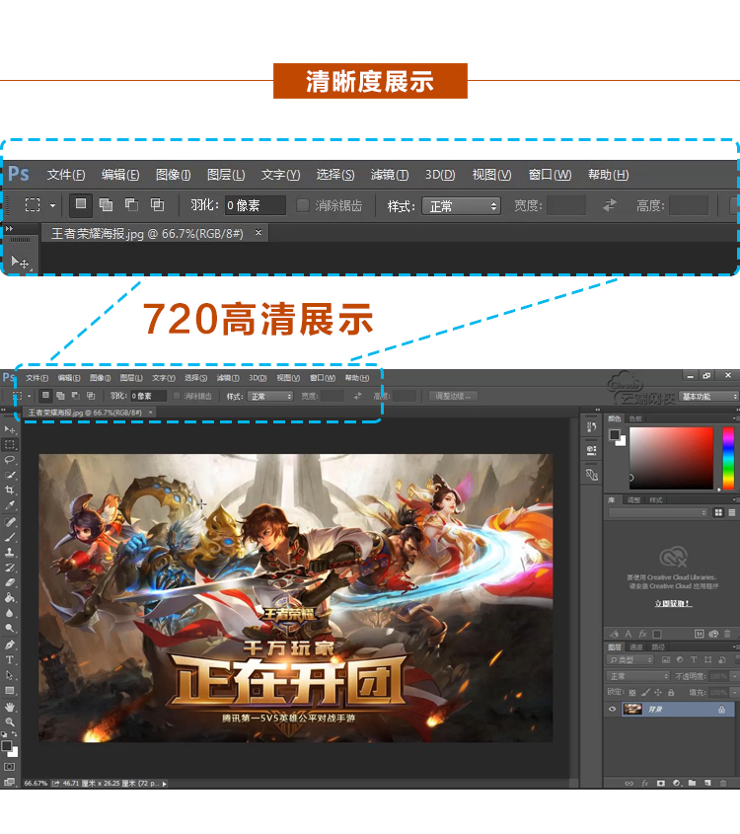Screen dimensions: 740x834
Task: Pick the Eyedropper tool
Action: (10, 506)
